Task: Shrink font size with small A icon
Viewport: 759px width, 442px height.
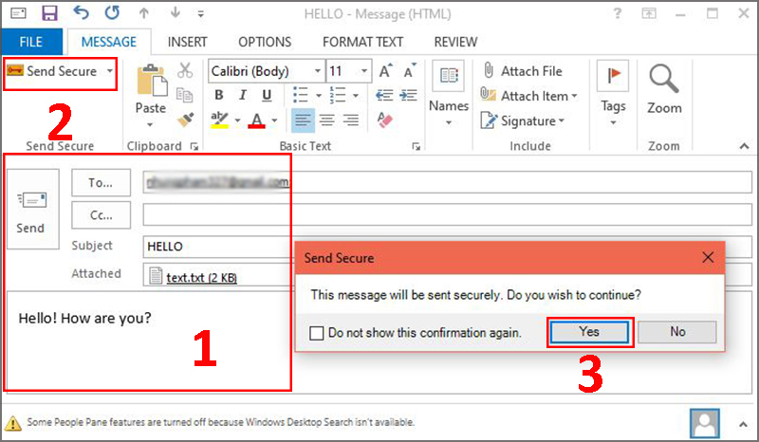Action: click(410, 71)
